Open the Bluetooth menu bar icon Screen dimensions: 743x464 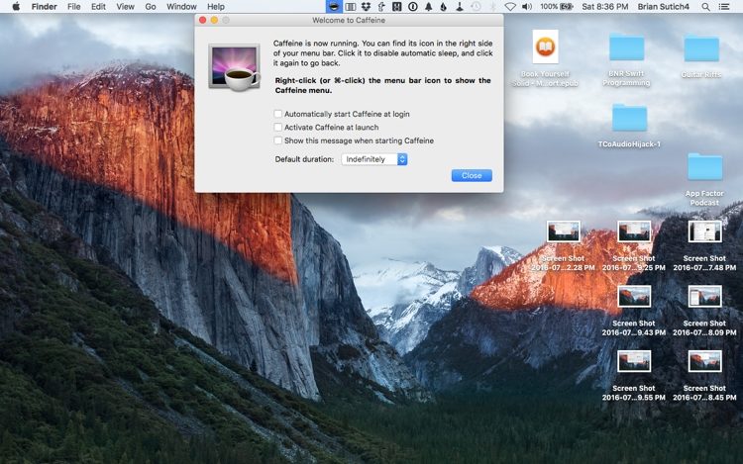coord(492,7)
